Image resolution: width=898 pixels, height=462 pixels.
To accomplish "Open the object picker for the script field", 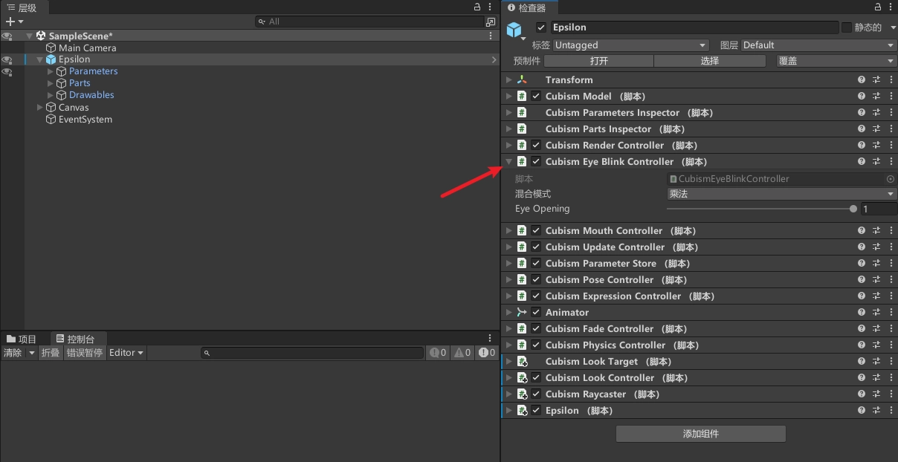I will click(891, 179).
